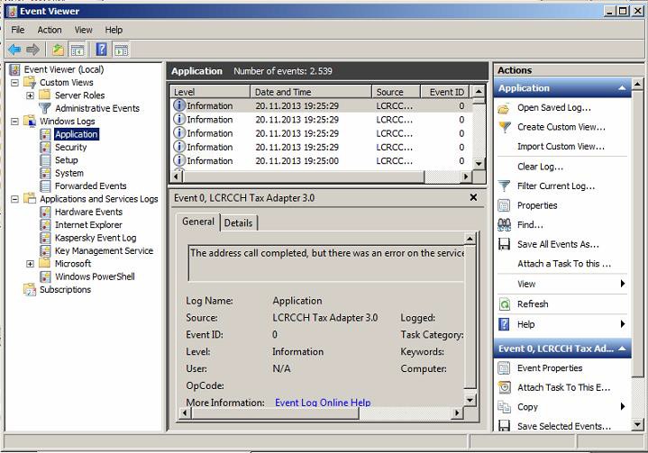Open the Kaspersky Event Log node
This screenshot has width=648, height=453.
pyautogui.click(x=95, y=238)
